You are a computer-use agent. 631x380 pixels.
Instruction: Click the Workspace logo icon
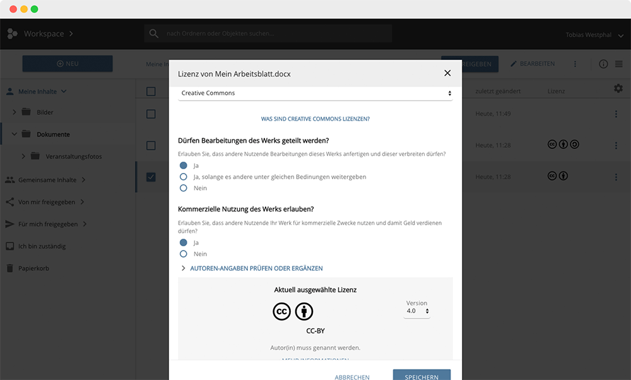(12, 34)
